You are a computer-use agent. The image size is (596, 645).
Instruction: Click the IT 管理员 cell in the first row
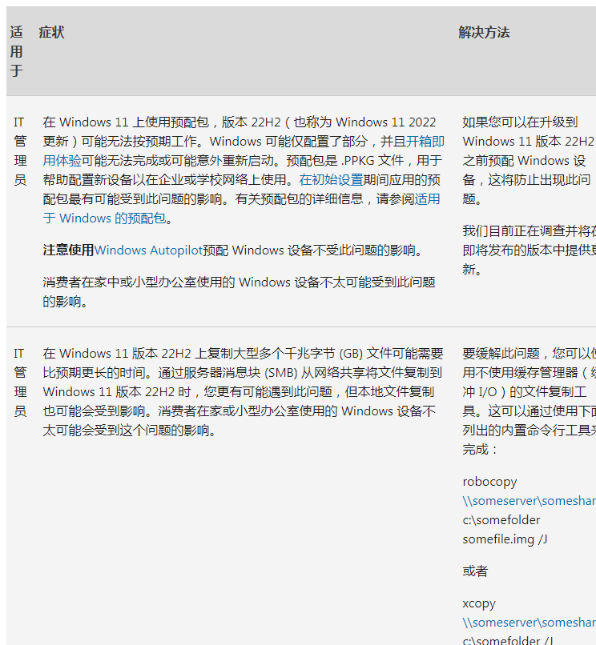pos(20,151)
